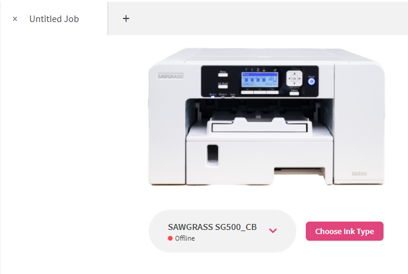Click the paper cassette handle slot
Screen dimensions: 408x274
(213, 154)
